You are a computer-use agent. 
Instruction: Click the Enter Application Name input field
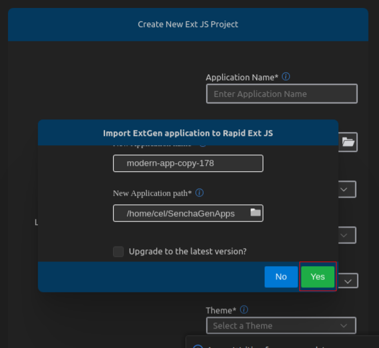point(281,94)
